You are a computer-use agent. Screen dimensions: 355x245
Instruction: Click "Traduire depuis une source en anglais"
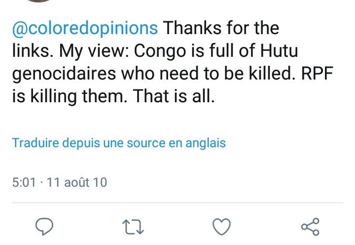pyautogui.click(x=119, y=143)
